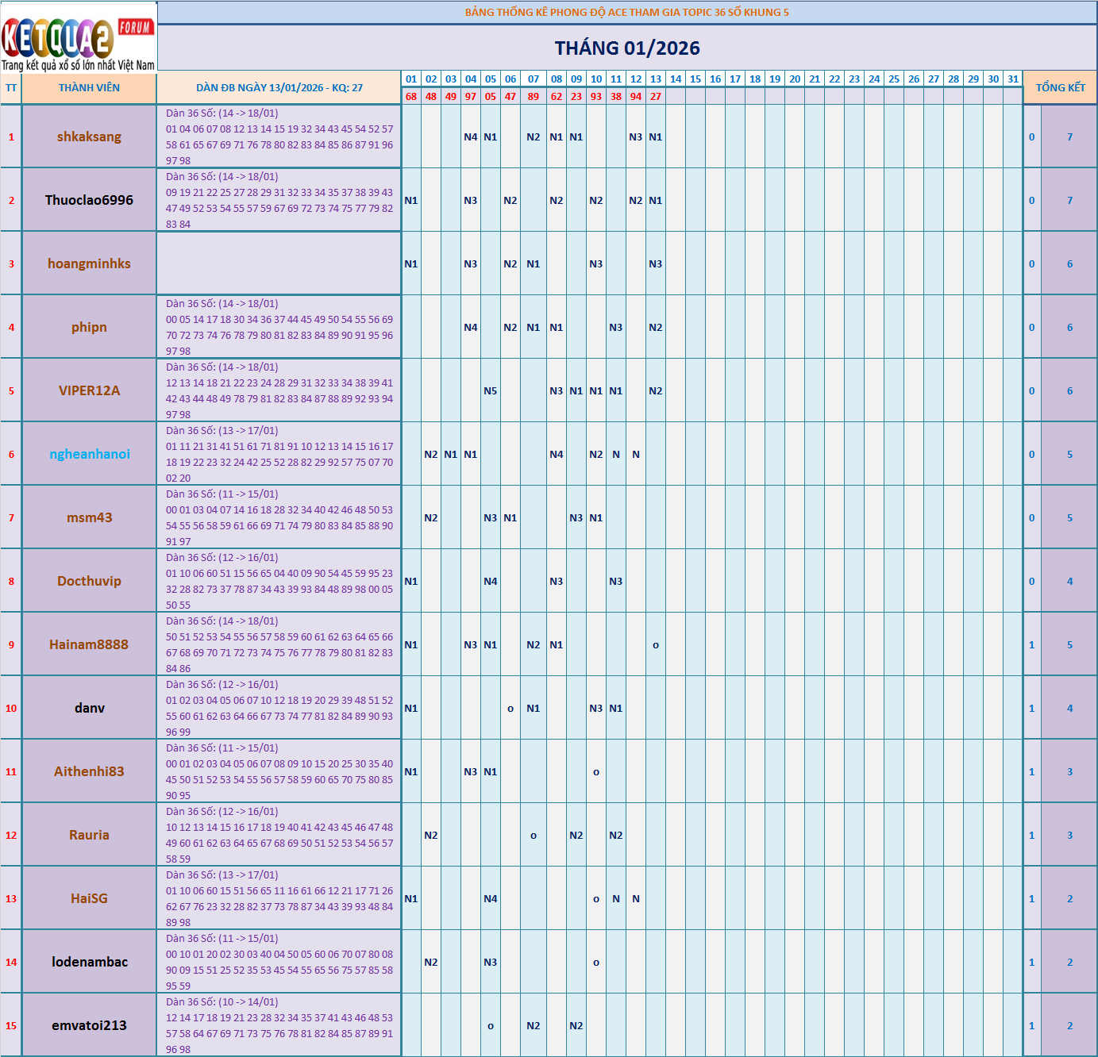Click the topic title BẢNG THỐNG KÊ PHONG ĐỘ
The image size is (1098, 1057).
click(626, 12)
